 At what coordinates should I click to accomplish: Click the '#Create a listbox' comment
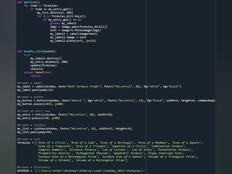[x=31, y=125]
